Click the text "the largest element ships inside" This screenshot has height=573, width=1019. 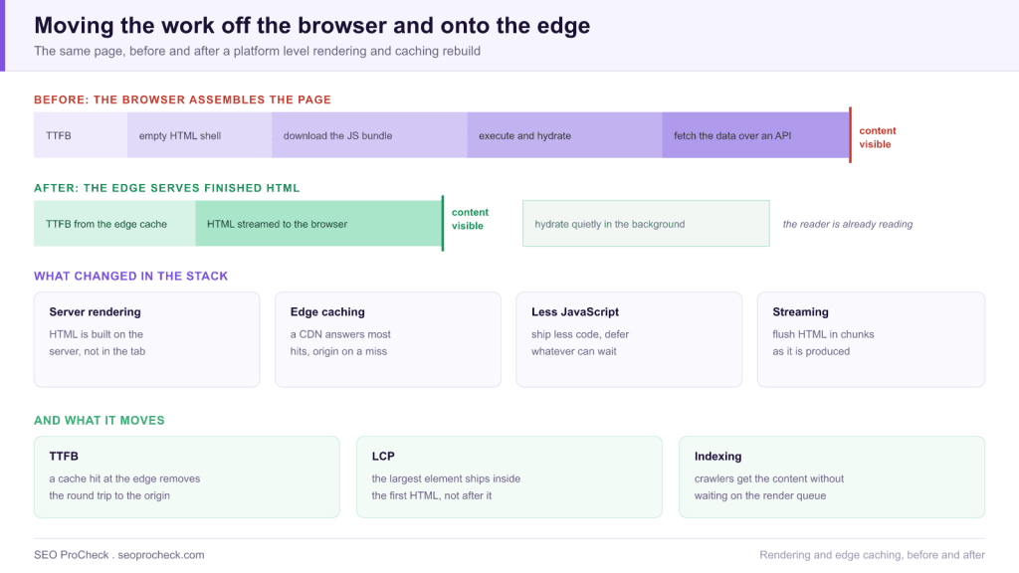446,478
